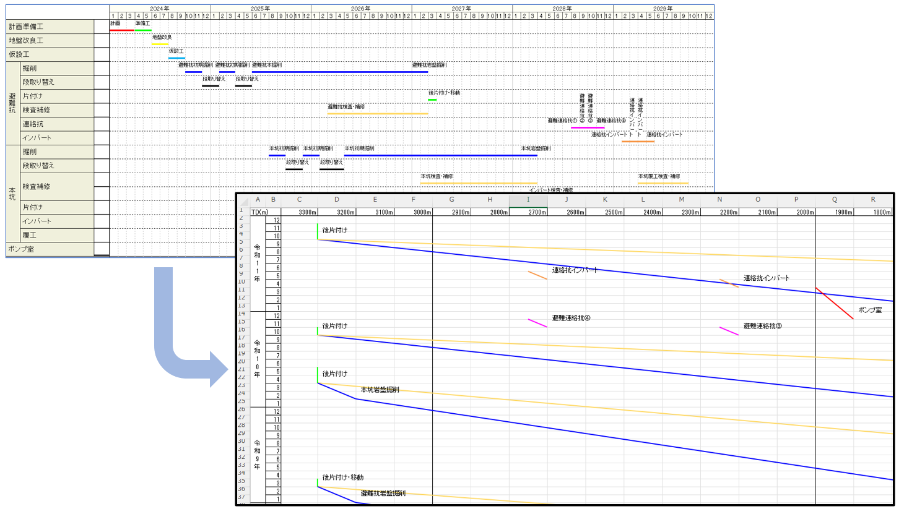The width and height of the screenshot is (904, 514).
Task: Select column header D
Action: pos(337,200)
